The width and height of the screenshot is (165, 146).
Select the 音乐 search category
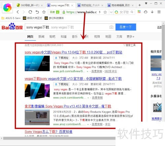75,37
